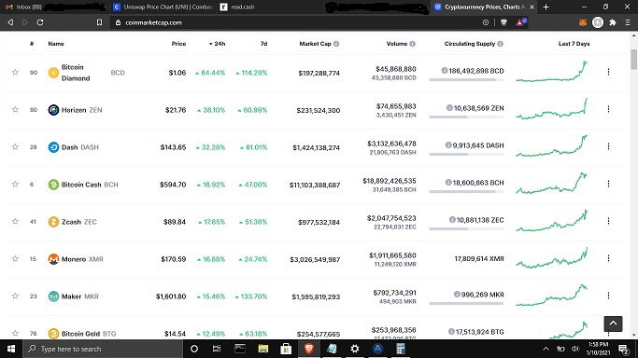Open Brave Shields lion icon in address bar
Image resolution: width=638 pixels, height=358 pixels.
[503, 22]
